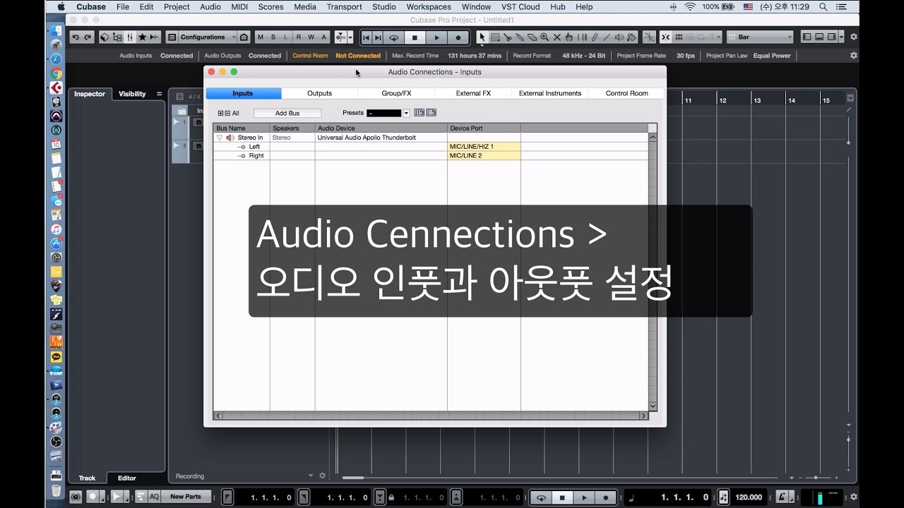Toggle Read automation R in toolbar
This screenshot has width=904, height=508.
299,37
